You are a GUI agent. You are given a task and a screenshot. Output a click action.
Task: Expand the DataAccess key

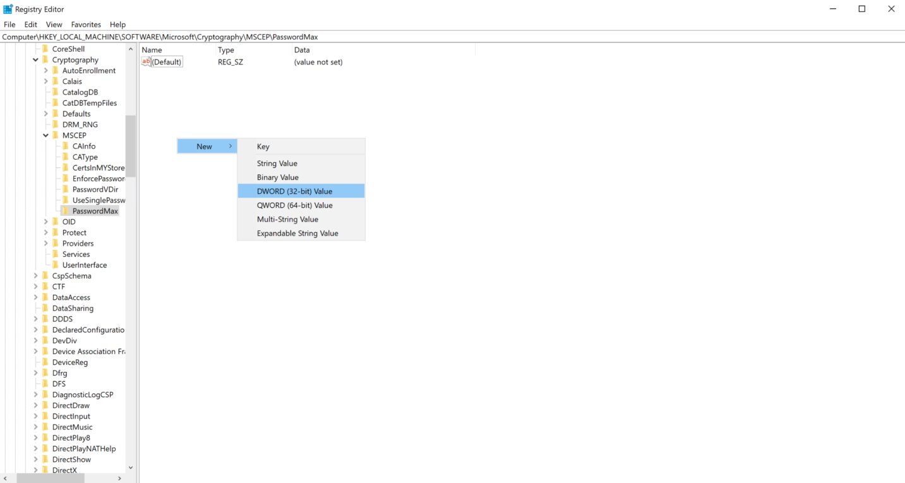click(36, 297)
